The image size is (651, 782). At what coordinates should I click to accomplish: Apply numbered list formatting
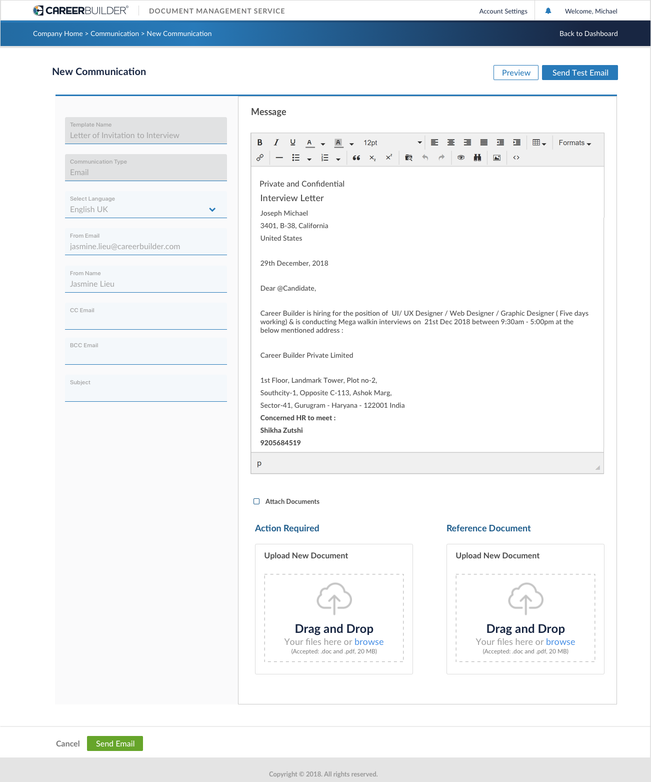point(325,158)
